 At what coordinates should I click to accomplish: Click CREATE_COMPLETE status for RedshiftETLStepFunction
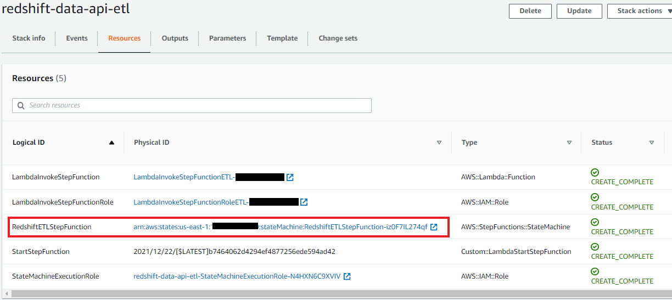pyautogui.click(x=622, y=231)
